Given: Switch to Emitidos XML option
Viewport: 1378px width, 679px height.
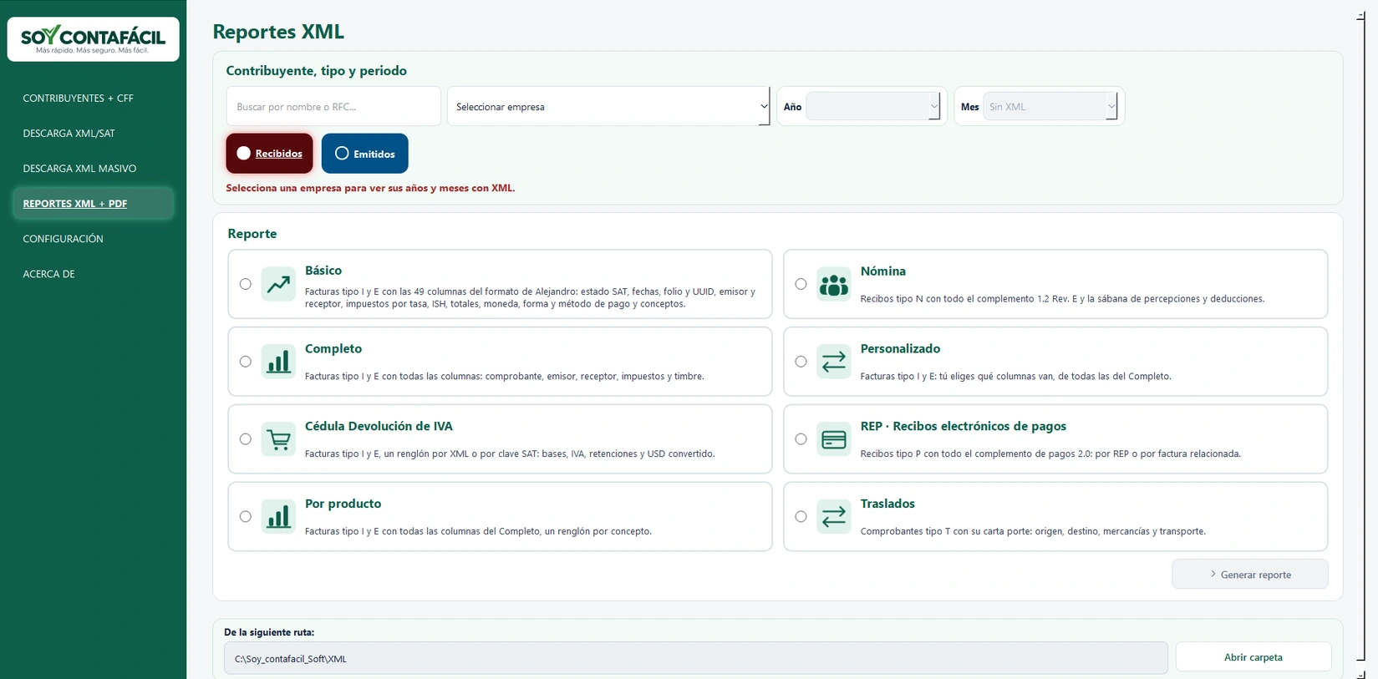Looking at the screenshot, I should pos(365,154).
